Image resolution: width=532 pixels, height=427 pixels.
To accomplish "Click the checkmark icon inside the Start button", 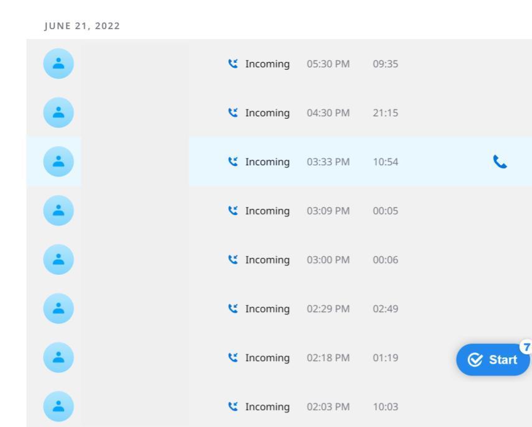I will pos(476,360).
